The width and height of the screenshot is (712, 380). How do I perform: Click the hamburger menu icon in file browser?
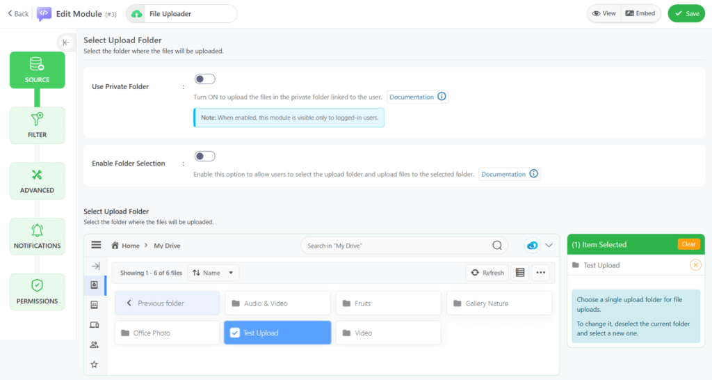pyautogui.click(x=96, y=245)
